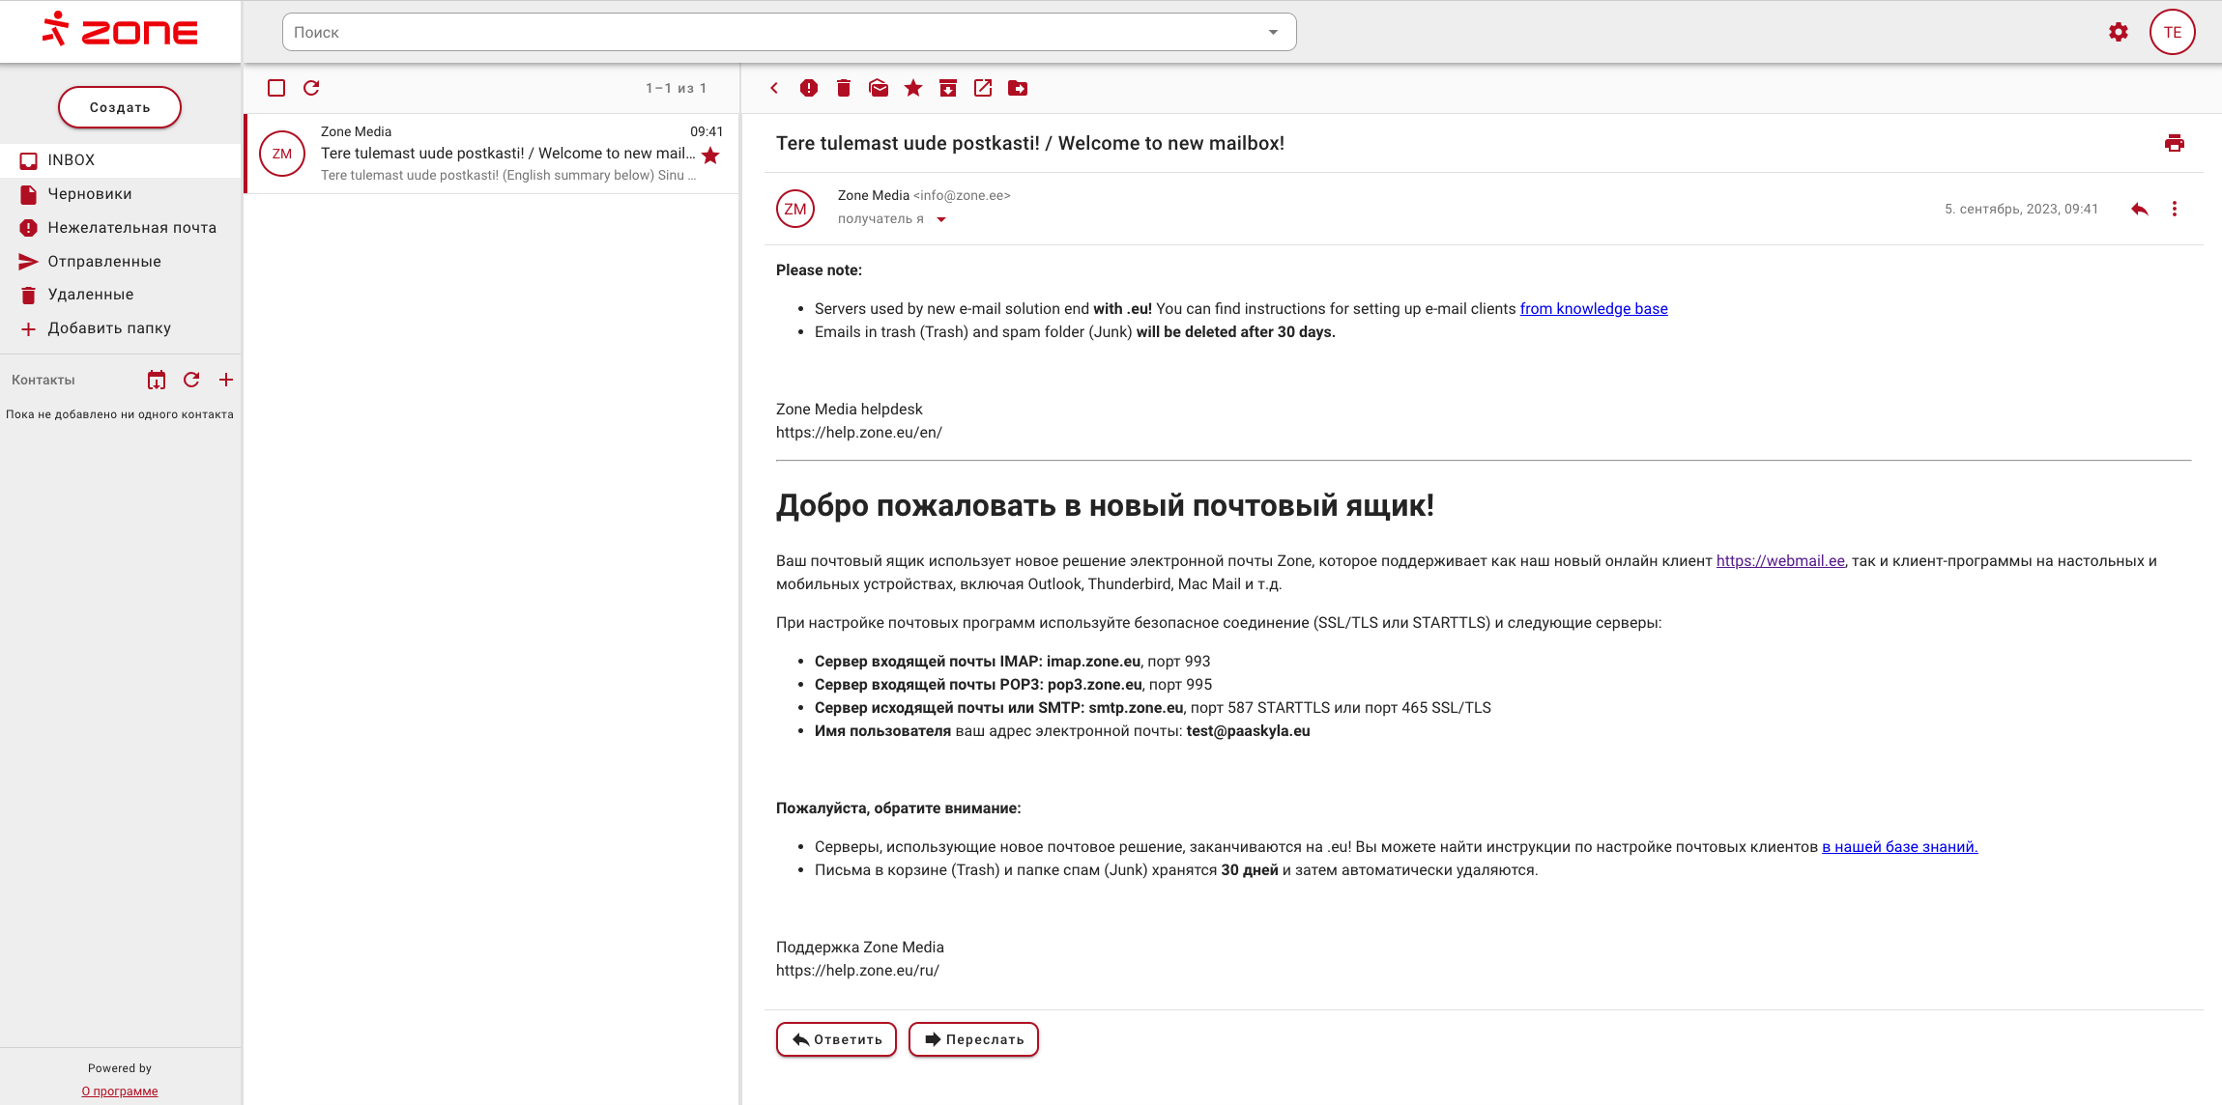Open the INBOX folder

point(120,160)
